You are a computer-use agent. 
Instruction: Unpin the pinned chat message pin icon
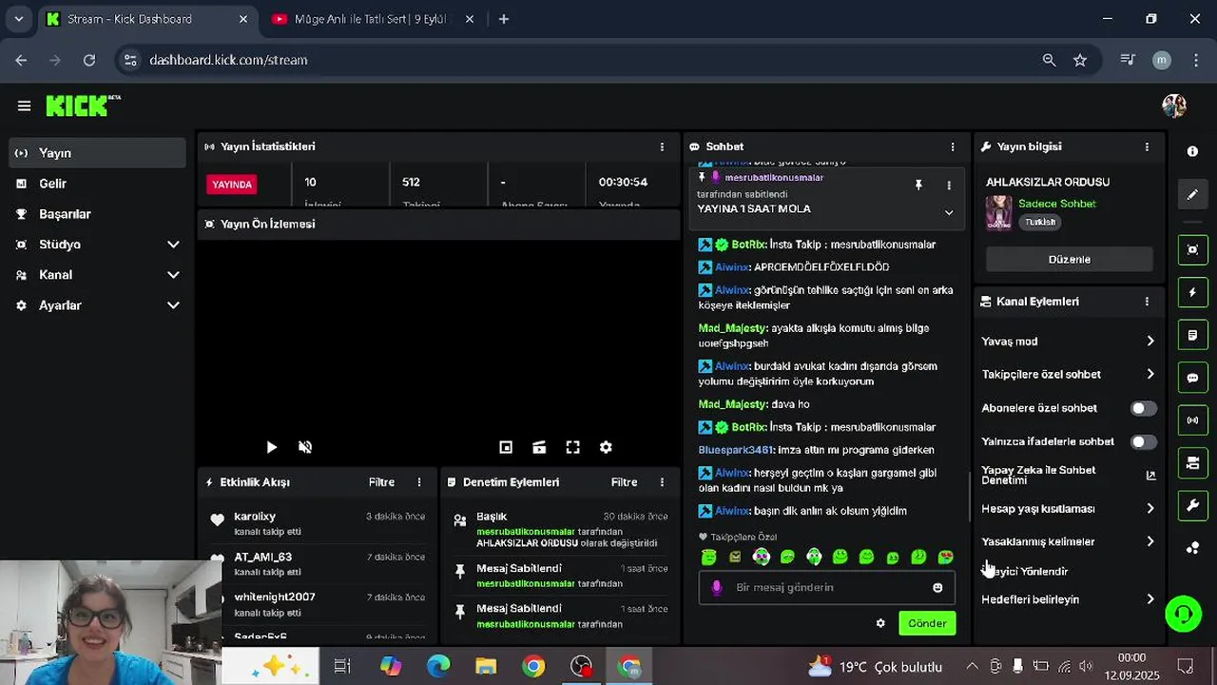pos(918,185)
